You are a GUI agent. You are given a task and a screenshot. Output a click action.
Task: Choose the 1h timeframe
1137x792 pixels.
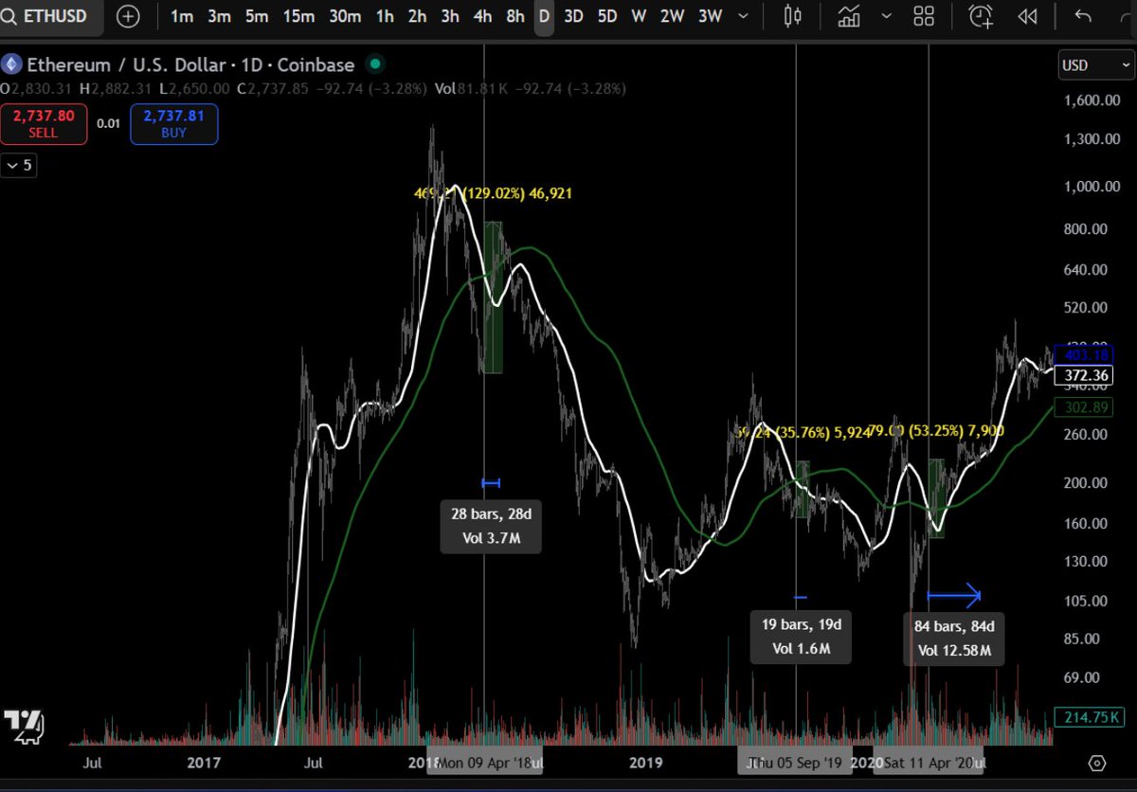[x=385, y=16]
